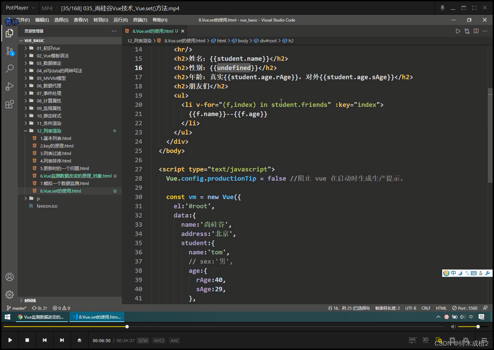Open the Search view in activity bar
494x350 pixels.
[x=10, y=68]
